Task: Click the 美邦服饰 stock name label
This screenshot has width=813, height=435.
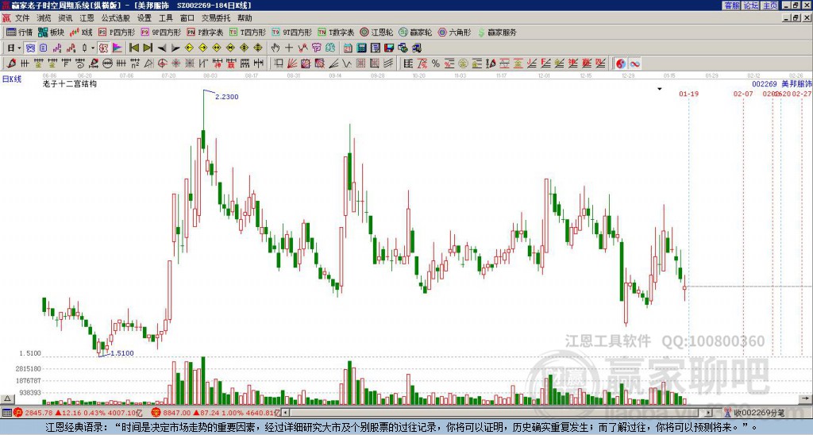Action: (x=796, y=83)
